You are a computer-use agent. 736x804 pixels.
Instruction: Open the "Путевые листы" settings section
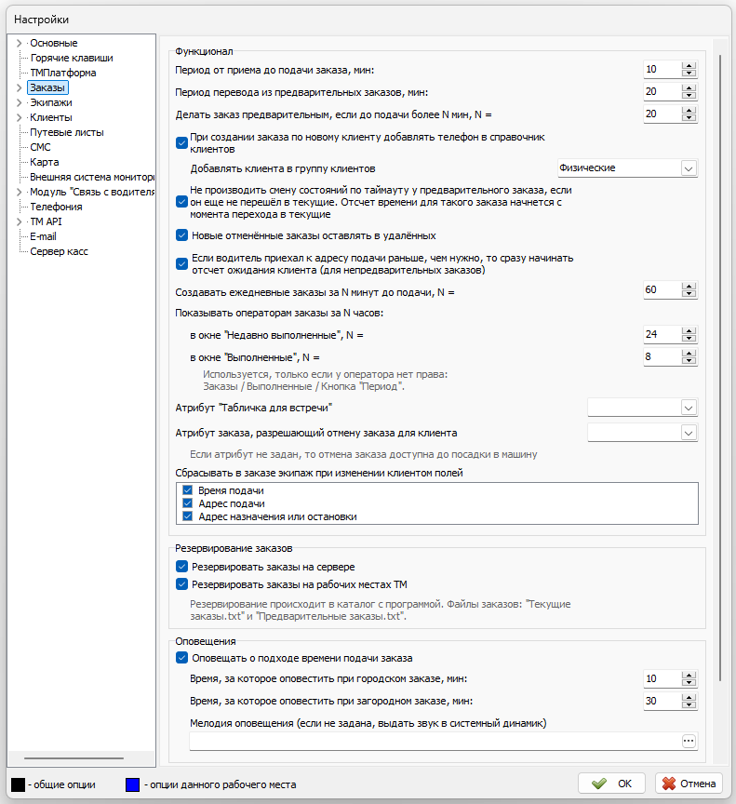tap(67, 132)
